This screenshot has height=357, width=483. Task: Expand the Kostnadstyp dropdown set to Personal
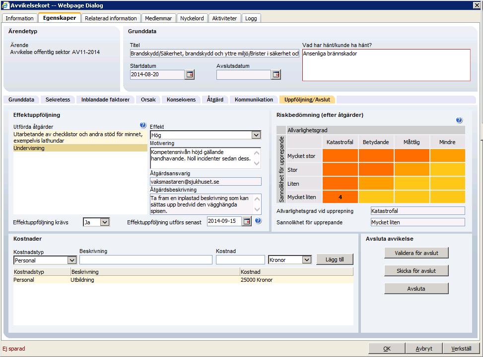72,260
